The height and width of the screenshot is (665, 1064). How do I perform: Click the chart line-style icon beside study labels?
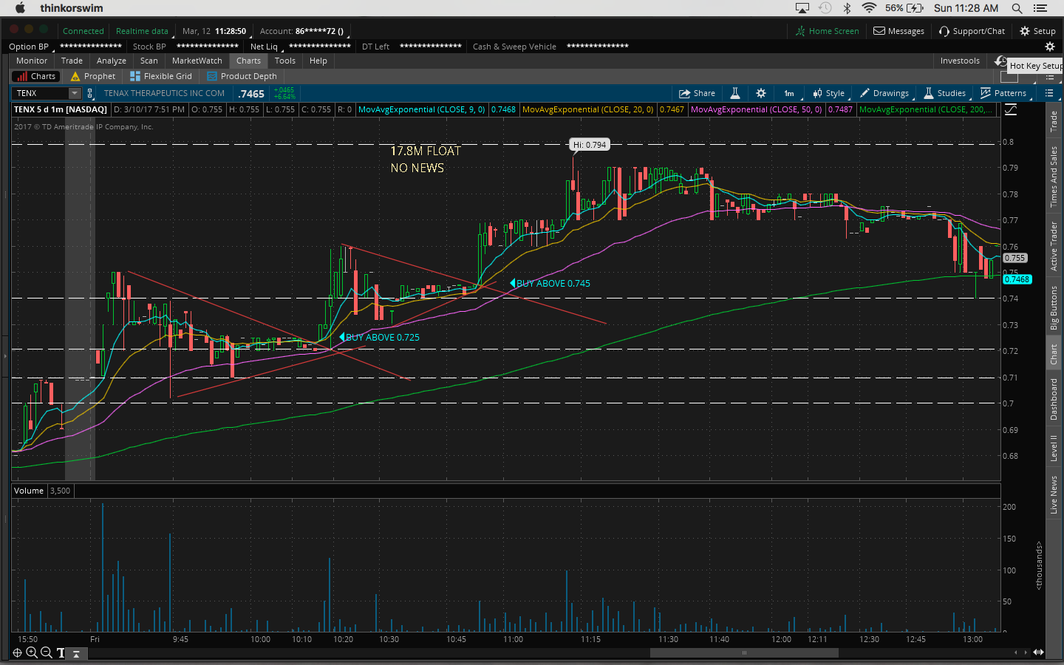[x=1011, y=109]
